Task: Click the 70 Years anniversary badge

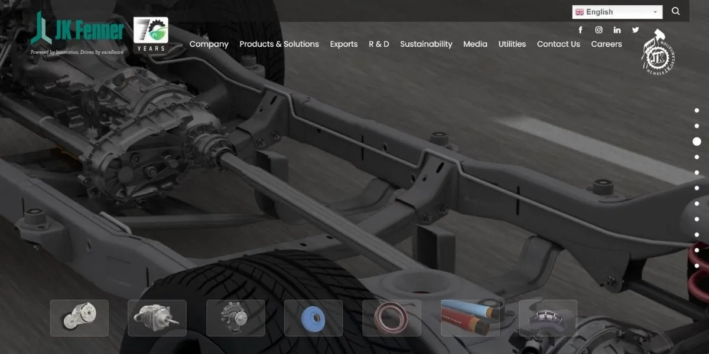Action: coord(150,34)
